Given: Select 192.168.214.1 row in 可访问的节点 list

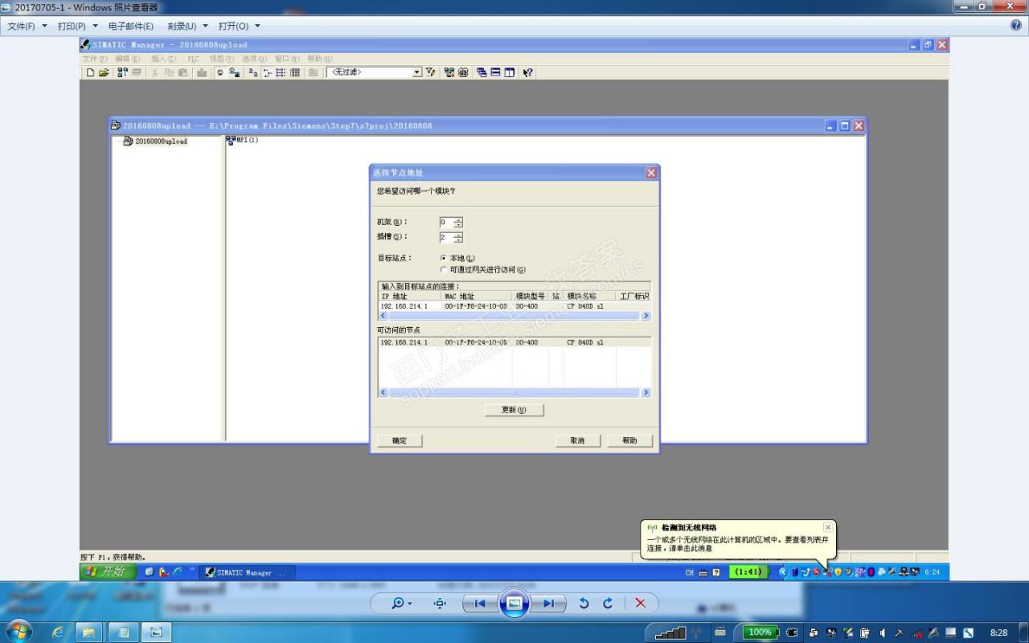Looking at the screenshot, I should pos(514,342).
